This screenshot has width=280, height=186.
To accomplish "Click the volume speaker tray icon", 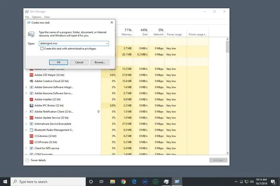I will 252,182.
